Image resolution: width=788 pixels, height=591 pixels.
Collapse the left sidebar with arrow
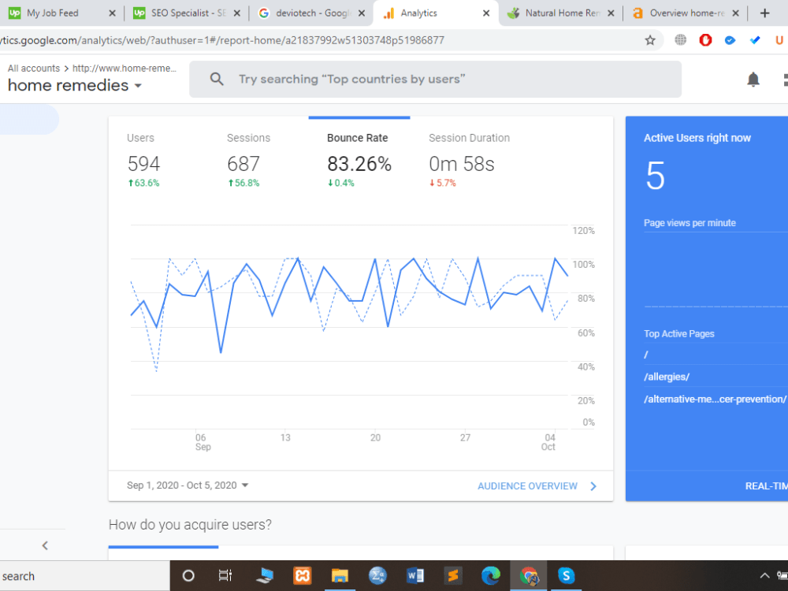click(45, 545)
